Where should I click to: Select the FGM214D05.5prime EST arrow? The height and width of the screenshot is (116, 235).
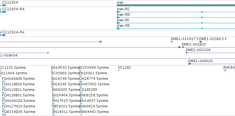point(4,115)
